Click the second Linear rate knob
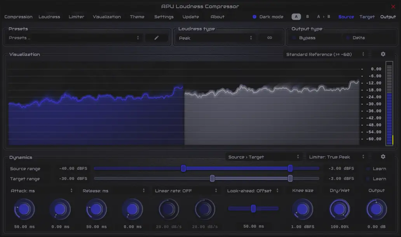The height and width of the screenshot is (237, 401). (x=205, y=209)
